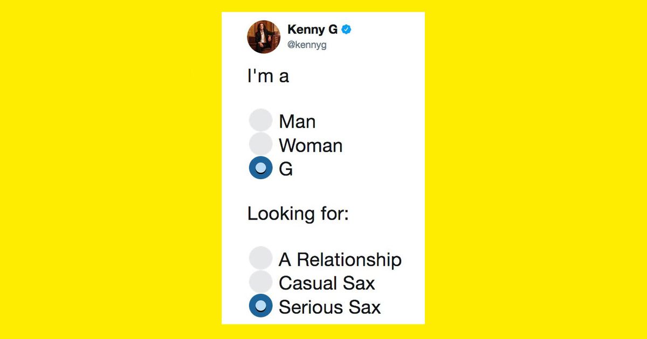Click the 'Man' label text

tap(297, 121)
